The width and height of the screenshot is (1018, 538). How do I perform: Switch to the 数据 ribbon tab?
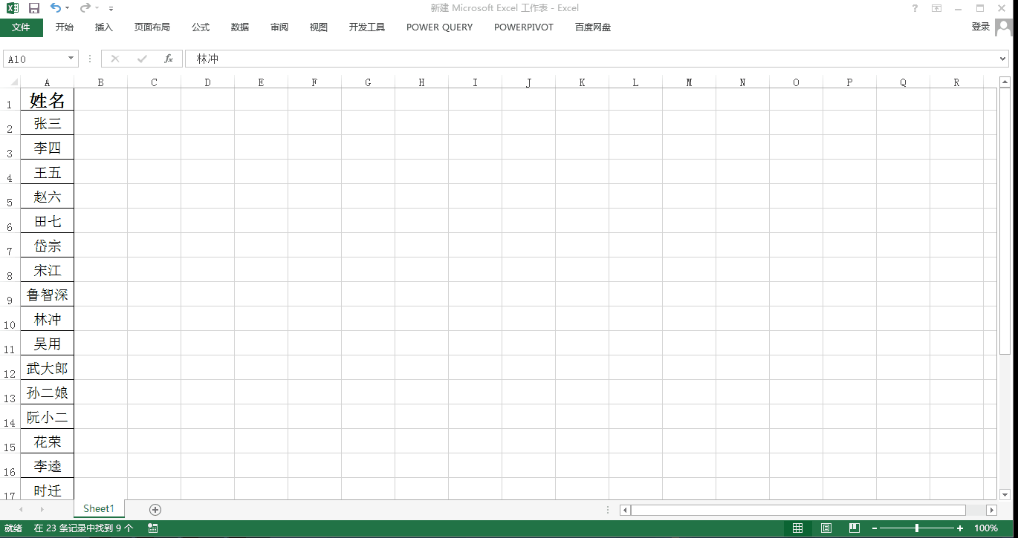pos(240,27)
